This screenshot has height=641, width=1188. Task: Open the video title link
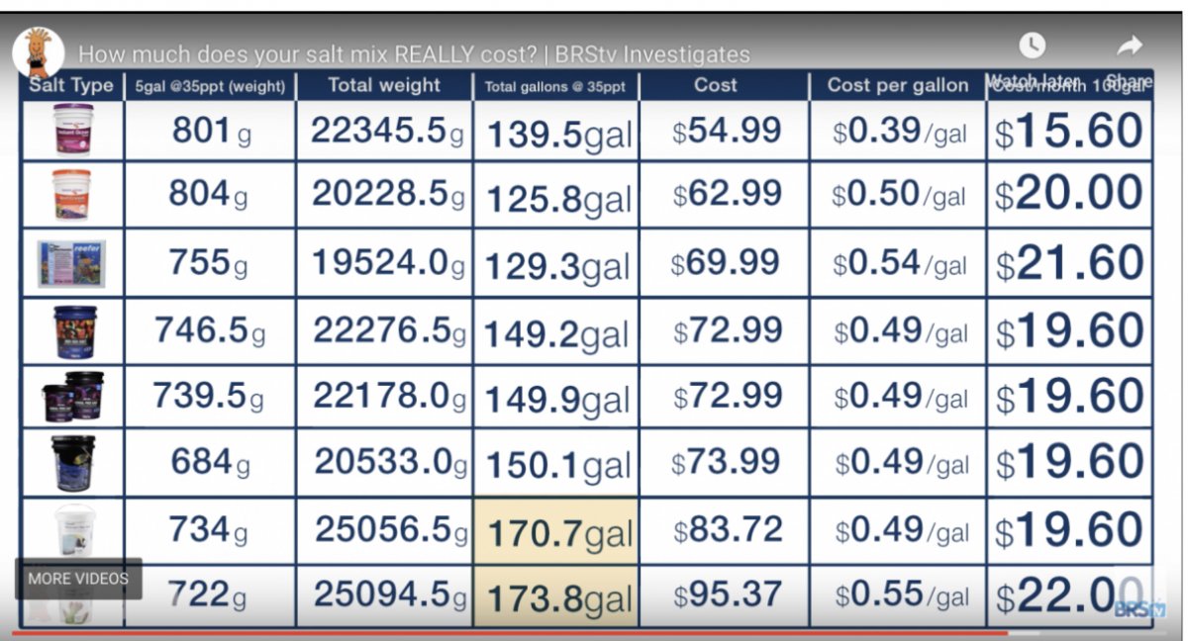click(x=414, y=54)
